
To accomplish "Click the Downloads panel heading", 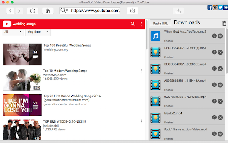I will (x=187, y=22).
